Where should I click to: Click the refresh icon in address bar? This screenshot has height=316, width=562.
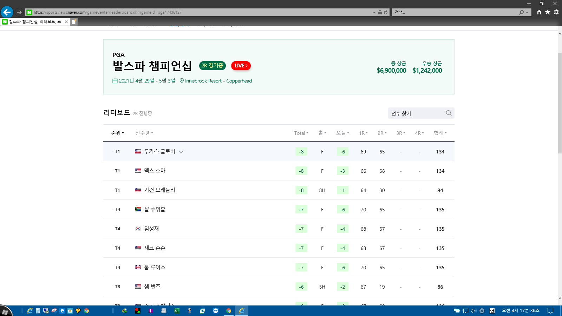tap(386, 12)
